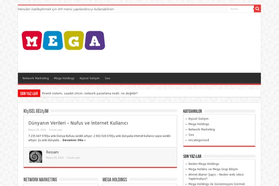Open the Mega Holdings section heading
This screenshot has width=279, height=186.
115,179
